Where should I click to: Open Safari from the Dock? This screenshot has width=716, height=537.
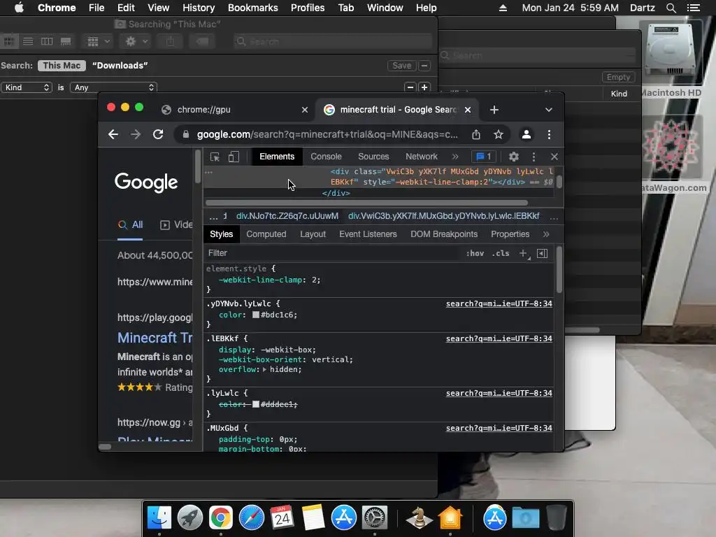(252, 518)
